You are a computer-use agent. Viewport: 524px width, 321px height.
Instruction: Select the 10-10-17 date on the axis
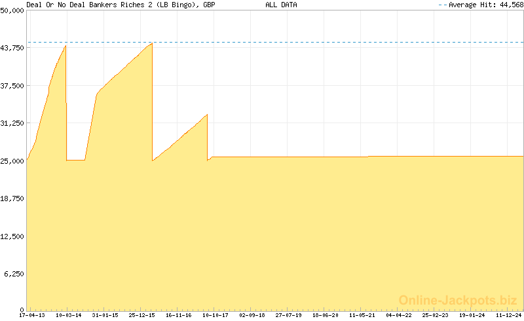point(215,315)
